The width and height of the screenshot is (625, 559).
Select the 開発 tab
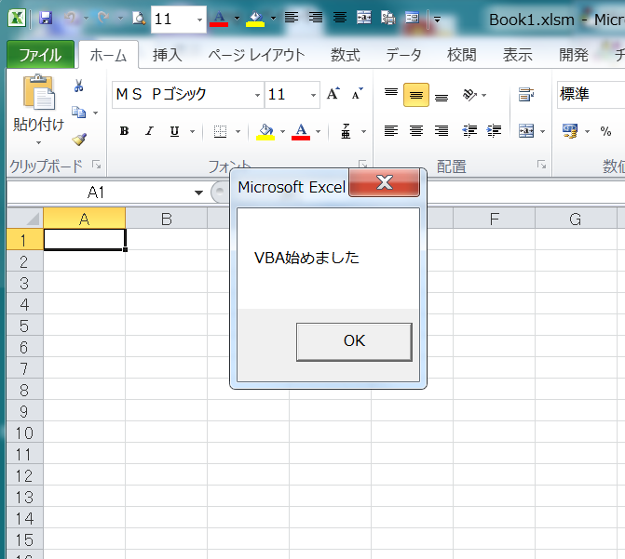(574, 55)
